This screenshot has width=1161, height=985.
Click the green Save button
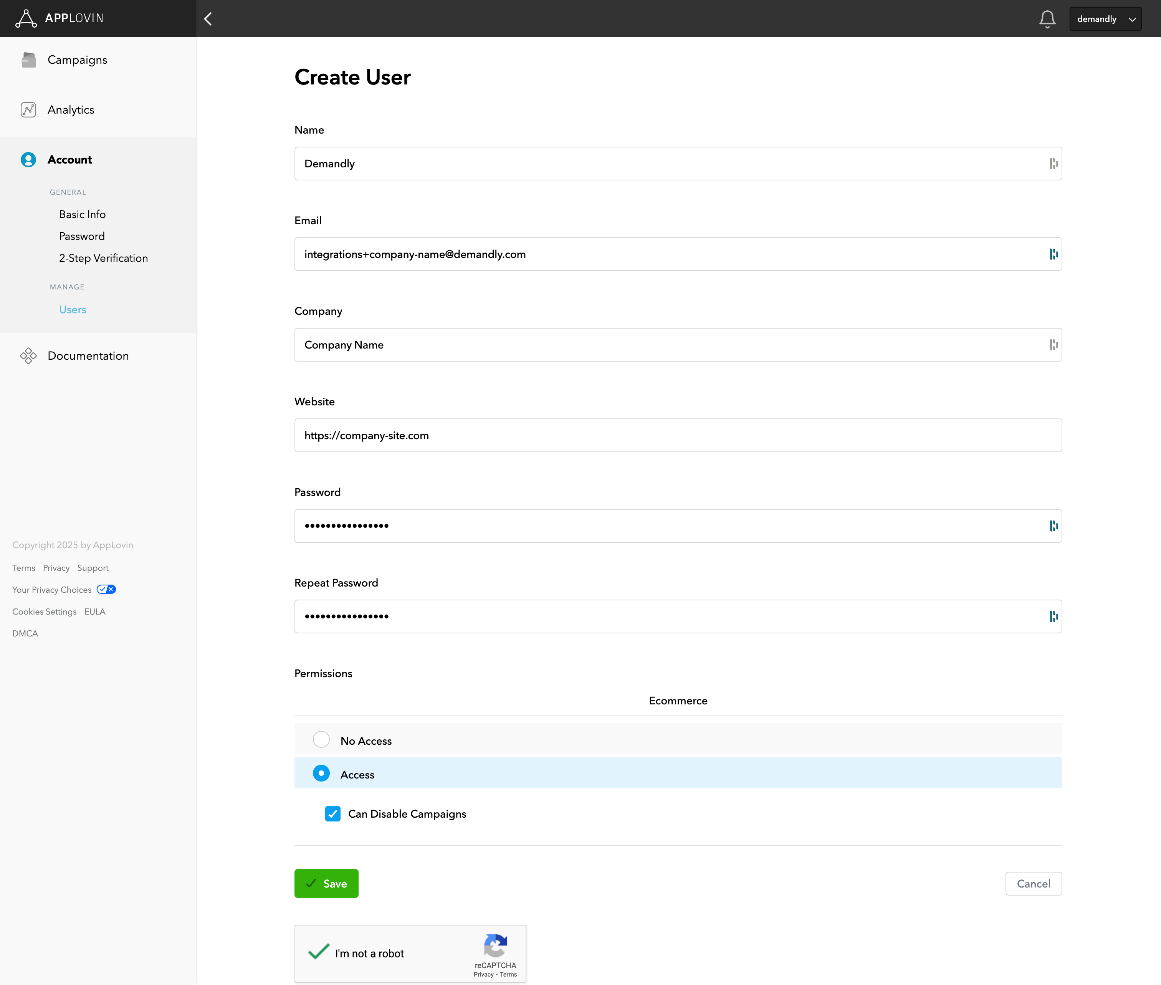click(x=326, y=883)
